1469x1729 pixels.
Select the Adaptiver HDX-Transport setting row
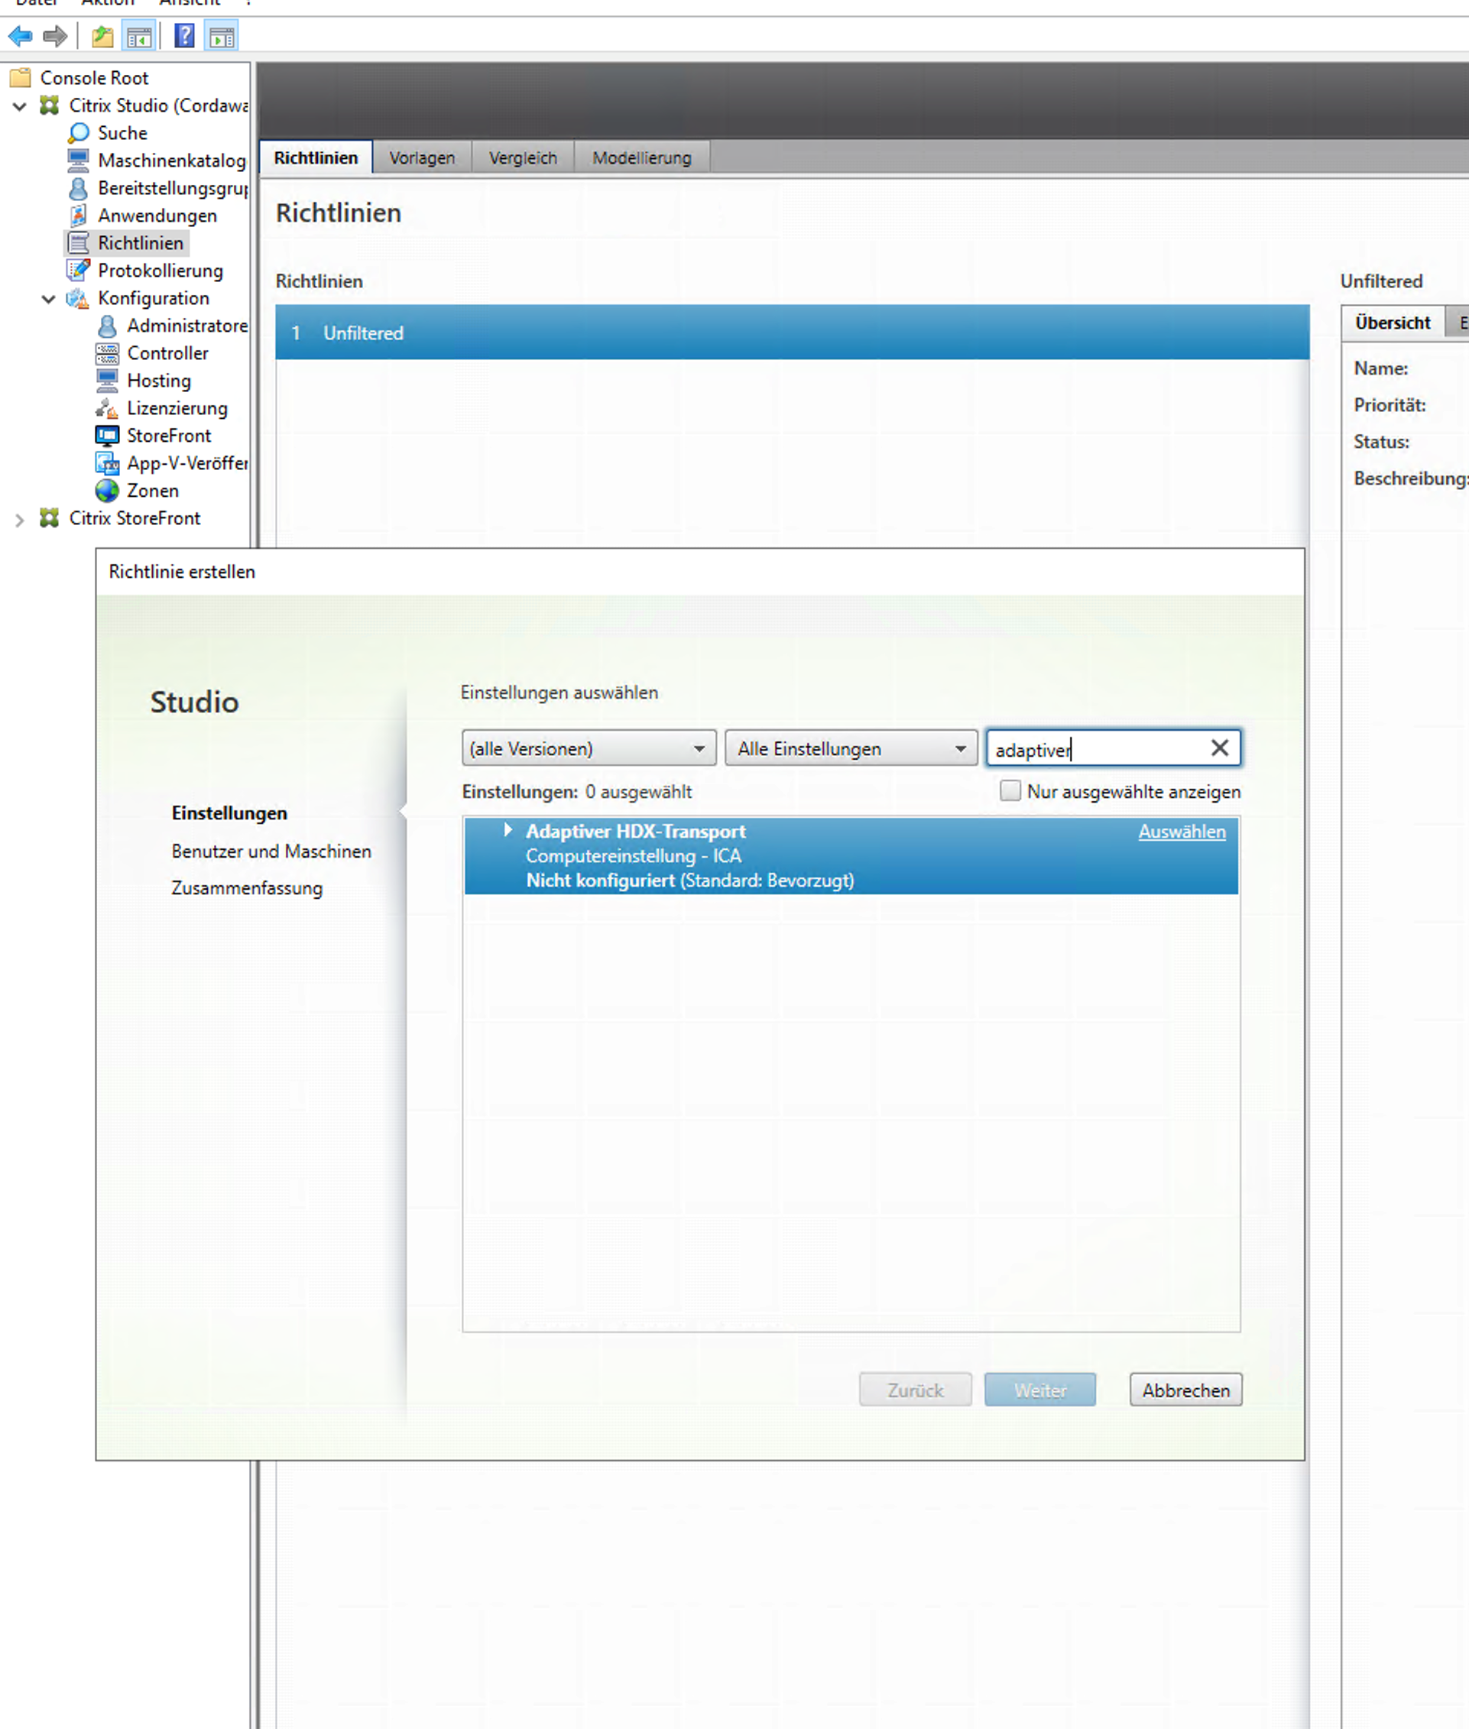tap(851, 855)
